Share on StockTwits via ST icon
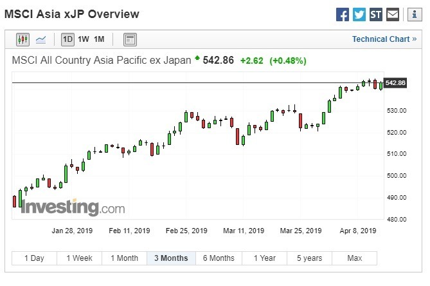 376,14
